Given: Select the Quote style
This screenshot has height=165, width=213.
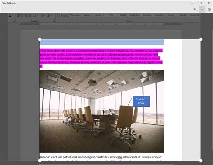Looking at the screenshot, I should tap(183, 15).
